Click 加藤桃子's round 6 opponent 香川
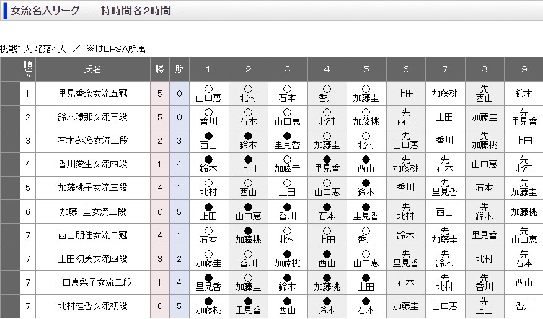 coord(406,188)
